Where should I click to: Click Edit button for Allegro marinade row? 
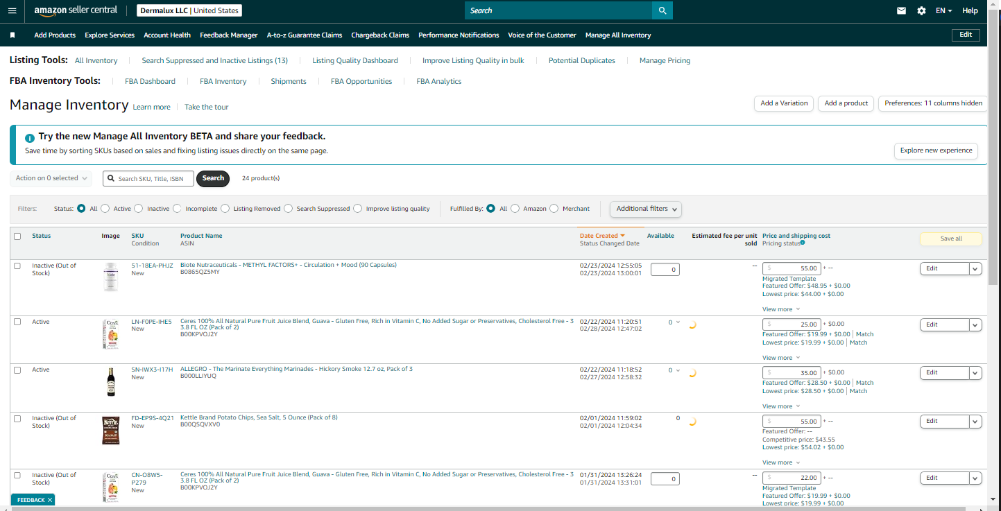(945, 373)
